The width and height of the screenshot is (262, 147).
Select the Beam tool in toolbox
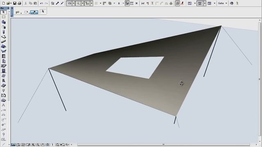coord(3,41)
